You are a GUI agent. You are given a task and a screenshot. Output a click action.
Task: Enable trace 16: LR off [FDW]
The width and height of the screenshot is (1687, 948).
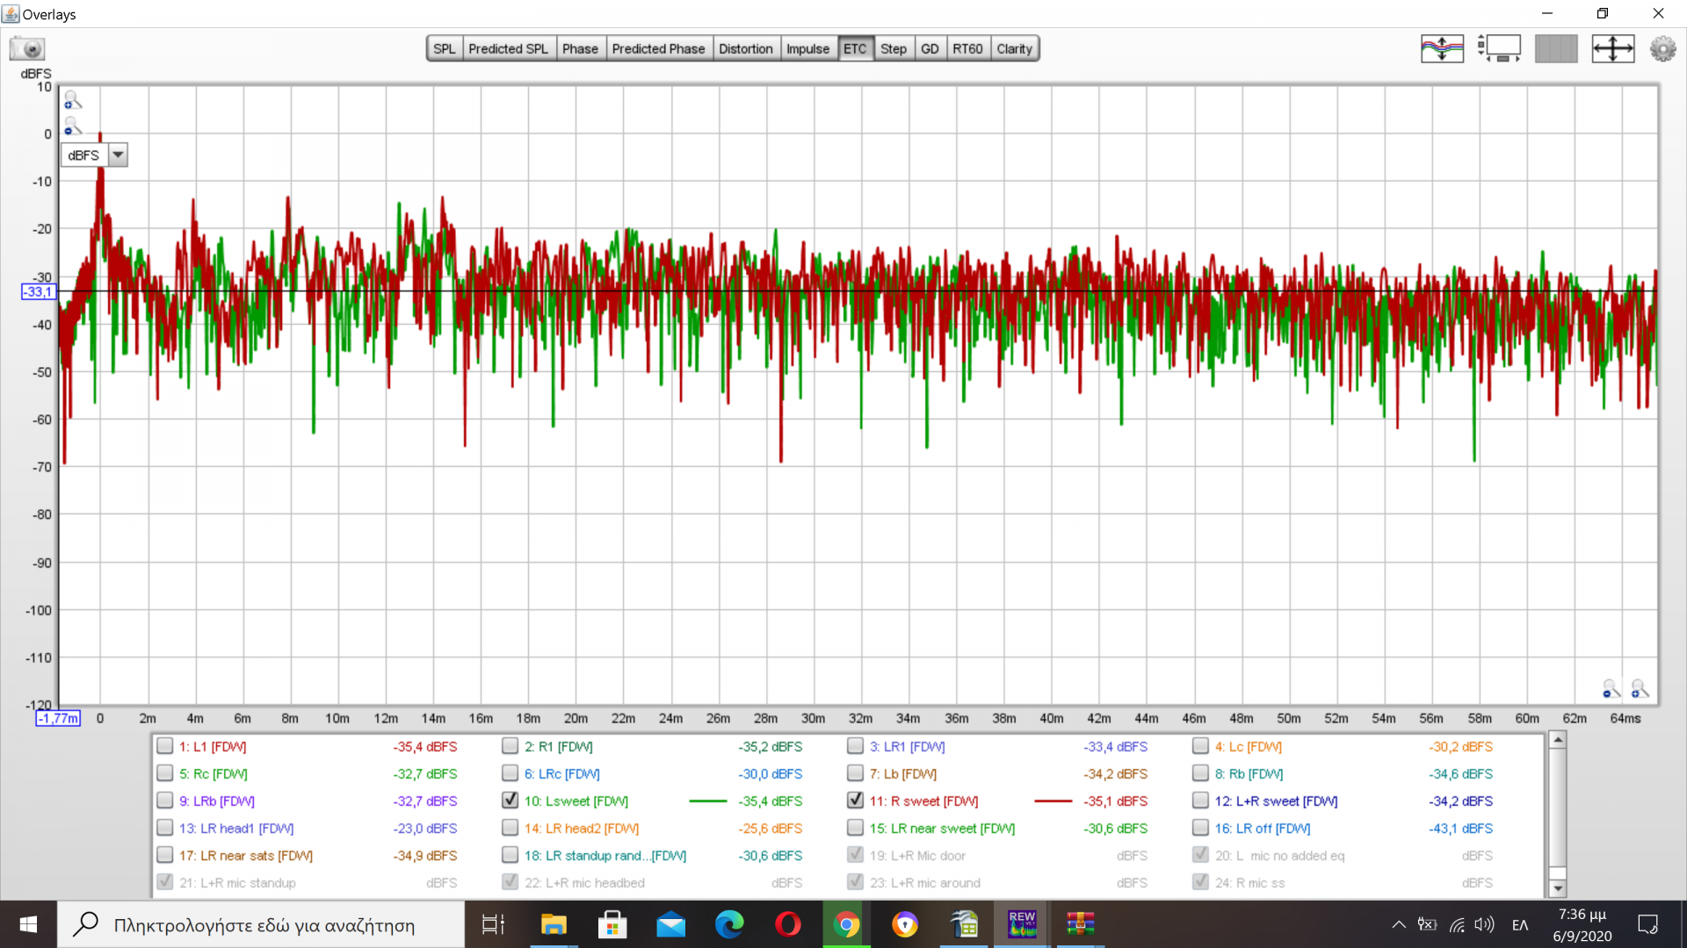pos(1200,828)
